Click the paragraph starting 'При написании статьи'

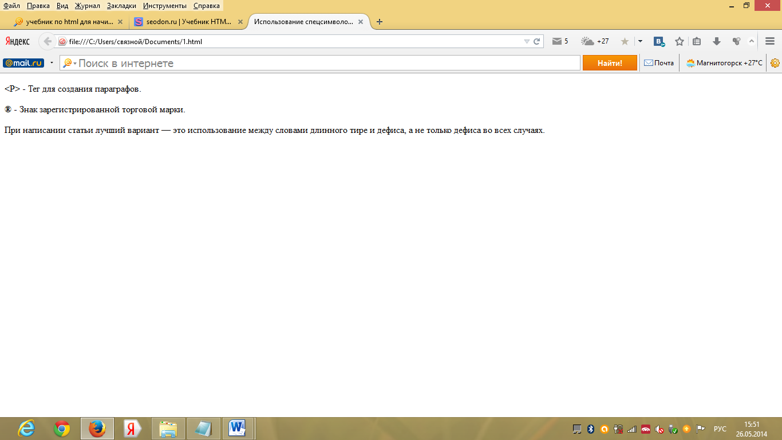click(275, 130)
